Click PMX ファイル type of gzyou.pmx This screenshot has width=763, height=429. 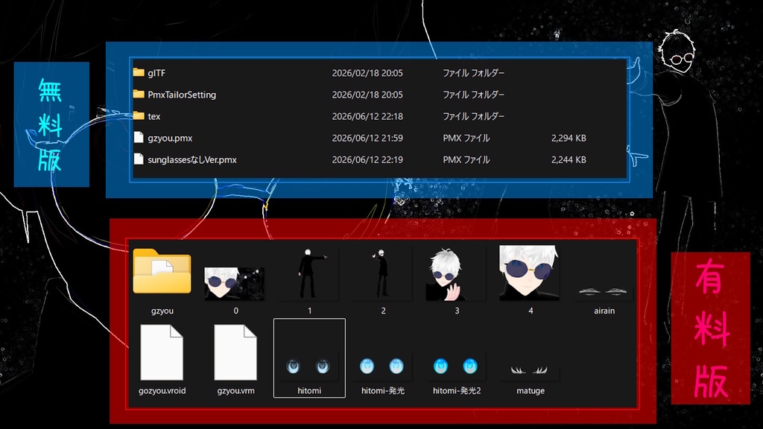click(x=466, y=138)
